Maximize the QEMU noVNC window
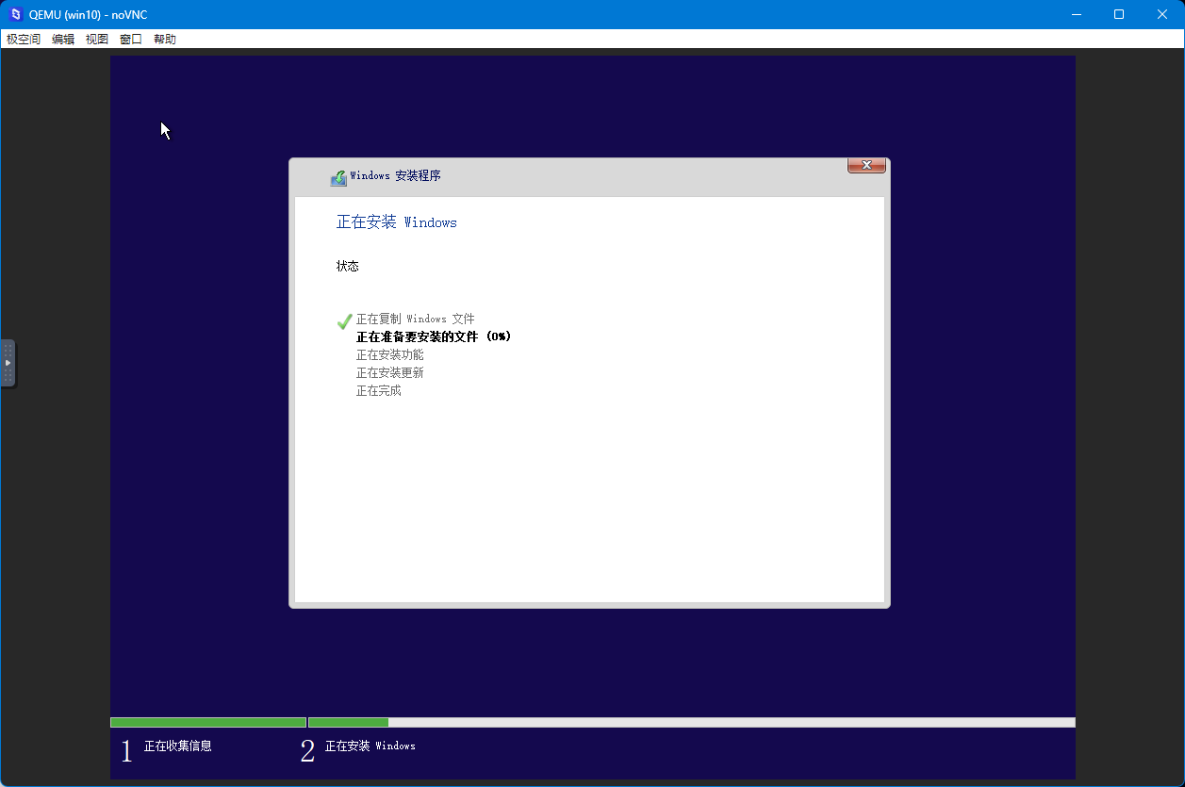 (x=1119, y=14)
